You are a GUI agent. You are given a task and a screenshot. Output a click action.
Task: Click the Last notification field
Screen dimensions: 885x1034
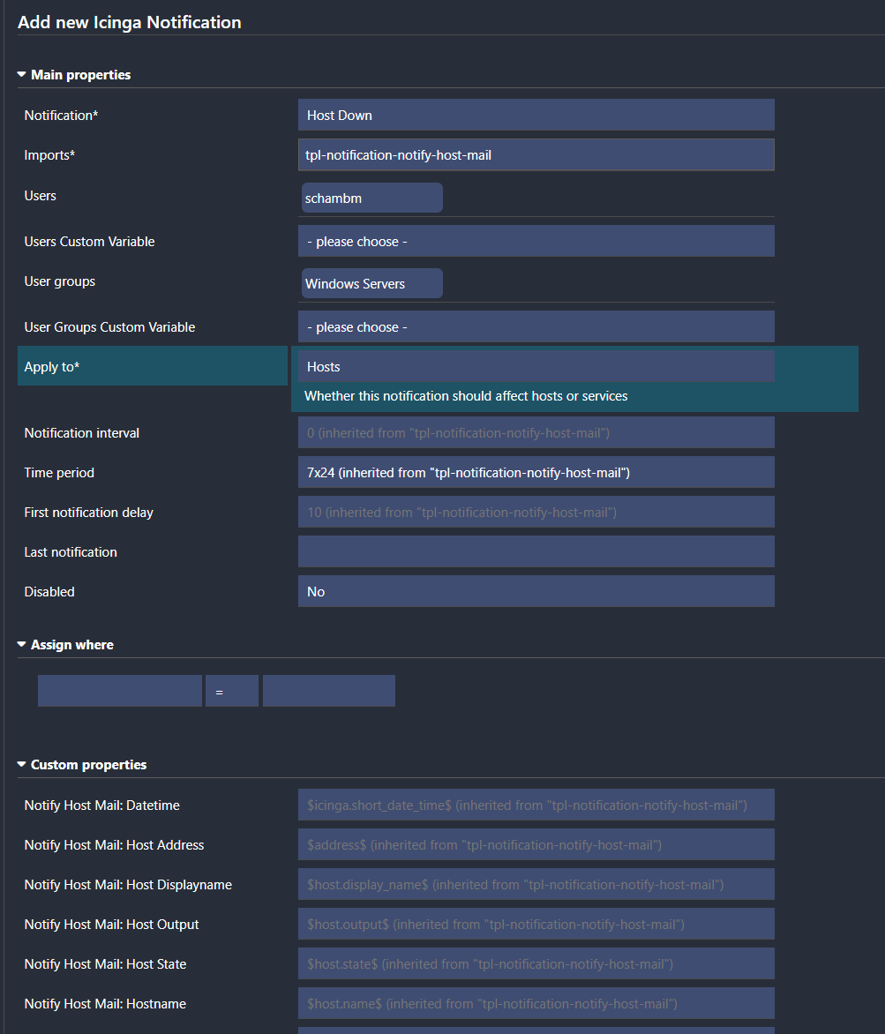[x=536, y=552]
